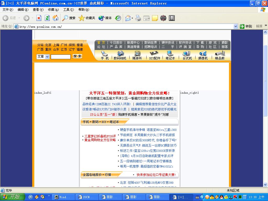Click the Print icon in toolbar
Image resolution: width=268 pixels, height=201 pixels.
click(x=138, y=18)
